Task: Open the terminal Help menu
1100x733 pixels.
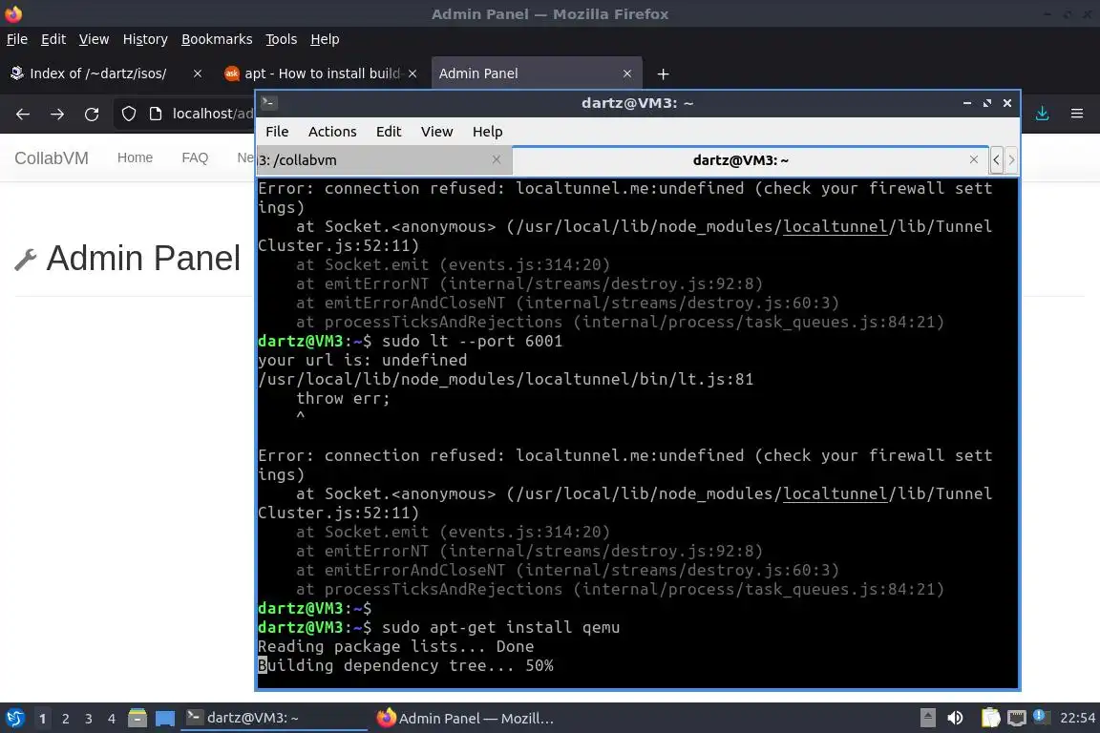Action: [x=488, y=132]
